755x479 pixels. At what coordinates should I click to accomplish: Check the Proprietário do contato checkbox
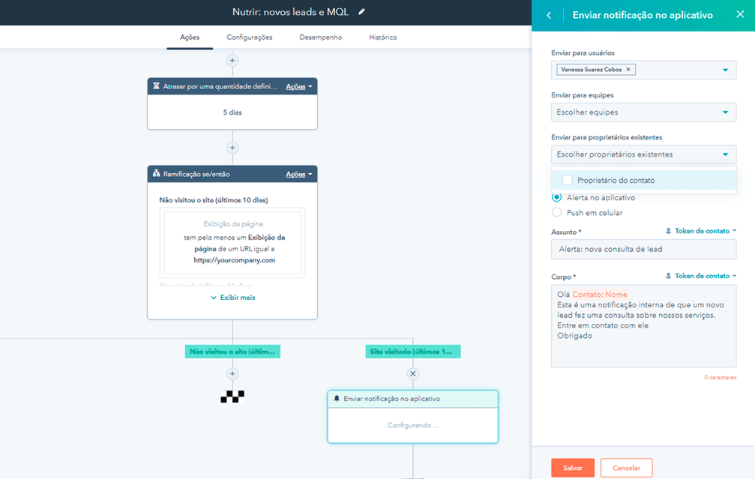click(x=568, y=180)
